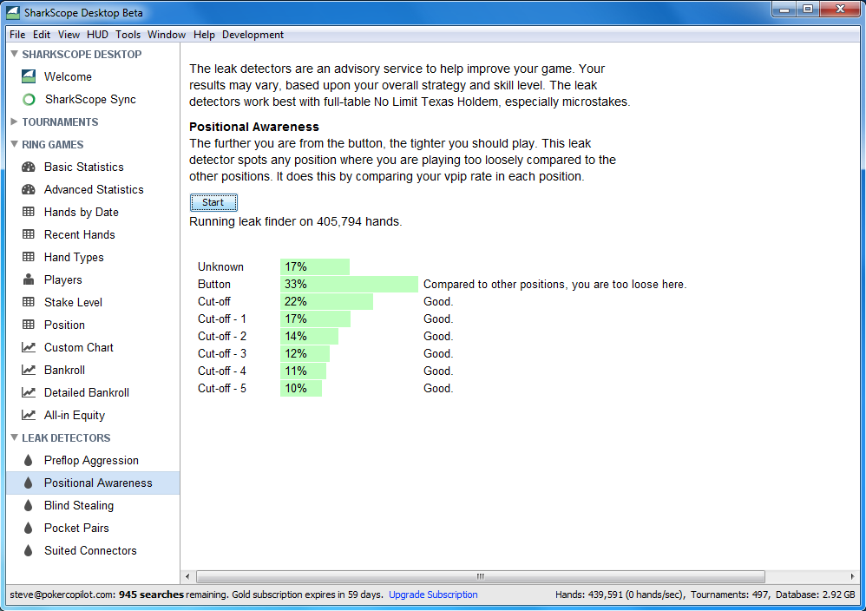Select the Pocket Pairs leak detector

pos(76,529)
